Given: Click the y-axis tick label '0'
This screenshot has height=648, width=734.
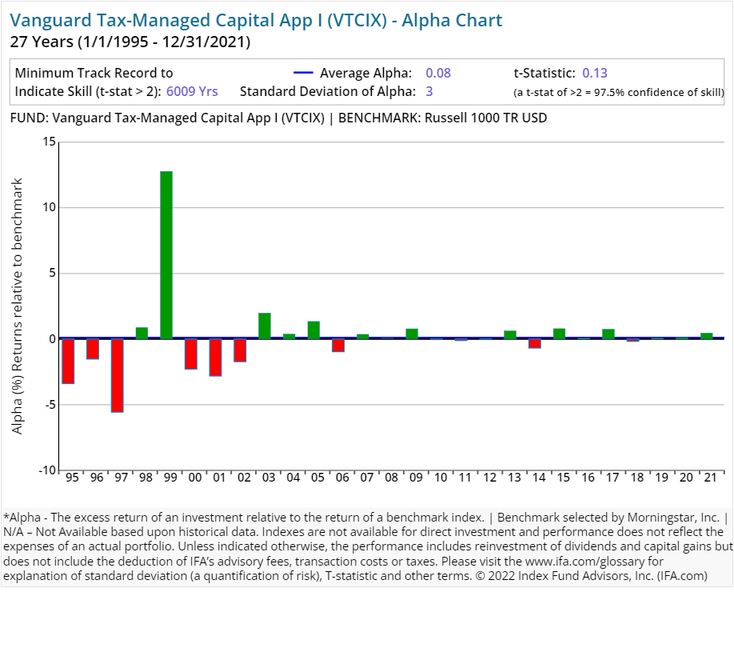Looking at the screenshot, I should click(x=53, y=339).
